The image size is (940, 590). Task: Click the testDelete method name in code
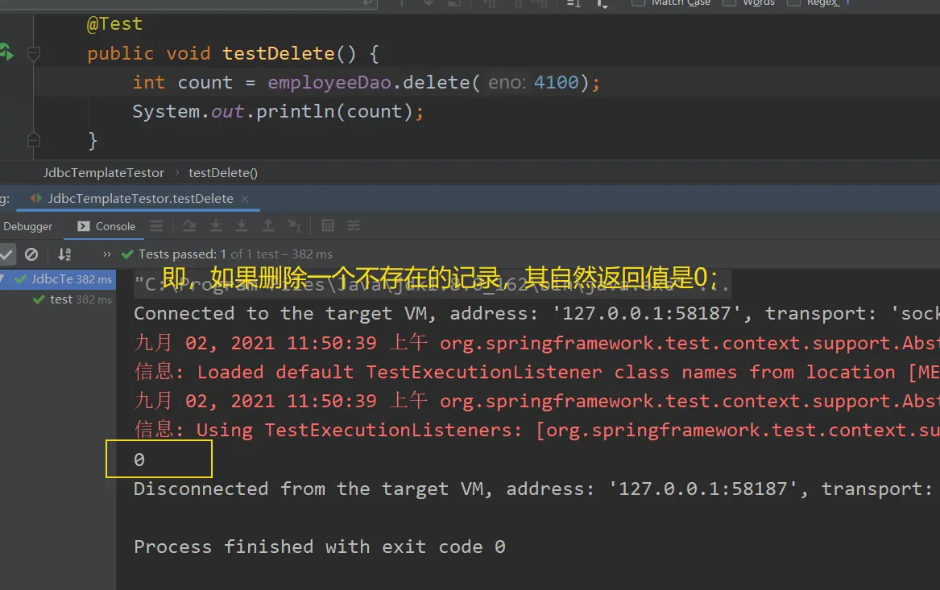pyautogui.click(x=278, y=53)
